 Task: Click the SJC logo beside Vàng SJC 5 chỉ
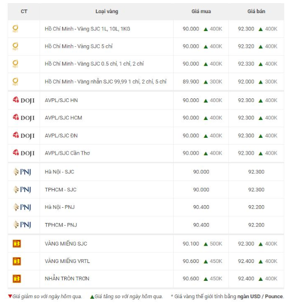coord(15,46)
